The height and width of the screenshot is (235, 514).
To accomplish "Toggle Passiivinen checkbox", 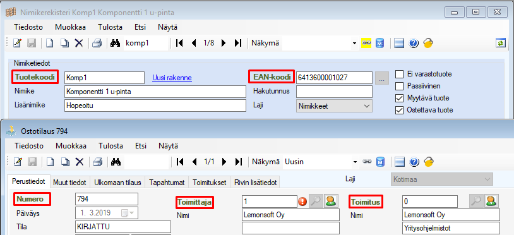I will (x=399, y=86).
